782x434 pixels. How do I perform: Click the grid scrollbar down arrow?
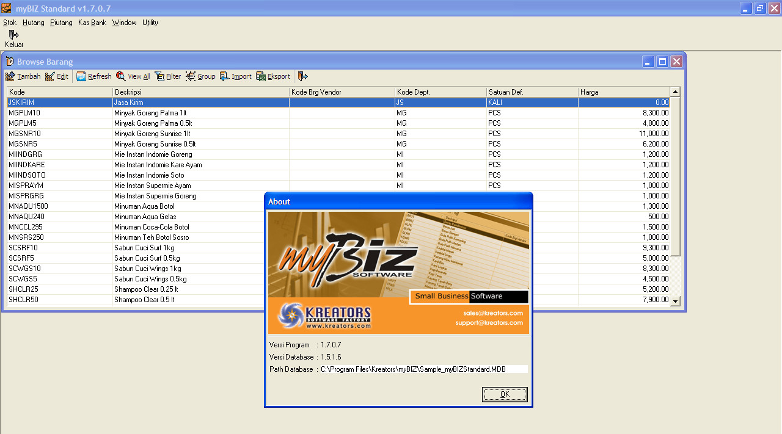(x=675, y=300)
